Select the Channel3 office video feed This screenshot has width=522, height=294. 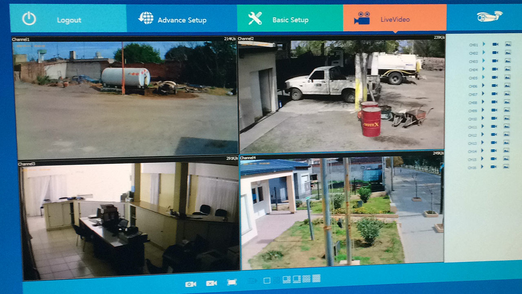[x=129, y=220]
